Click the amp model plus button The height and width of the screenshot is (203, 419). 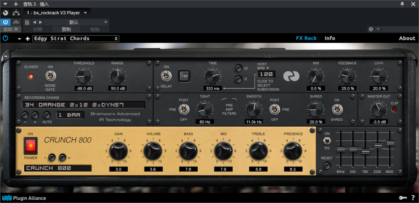coord(63,158)
